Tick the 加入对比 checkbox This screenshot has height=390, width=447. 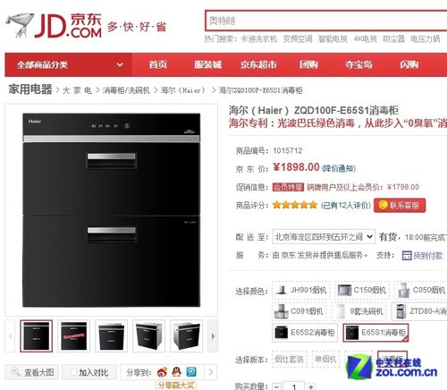[x=73, y=372]
